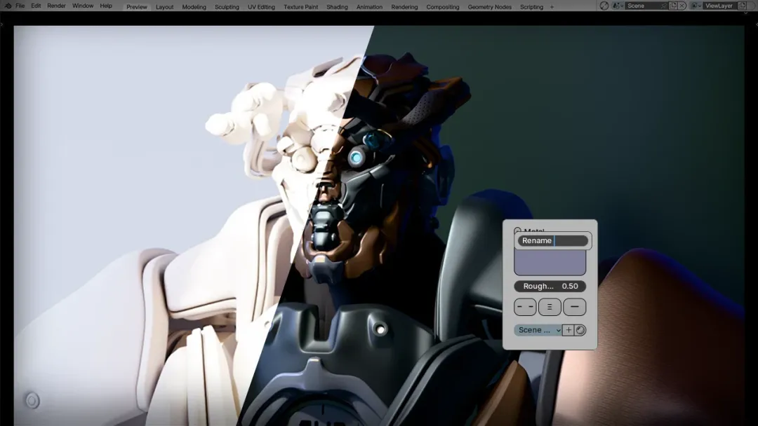The image size is (758, 426).
Task: Switch to the Layout workspace tab
Action: [164, 7]
